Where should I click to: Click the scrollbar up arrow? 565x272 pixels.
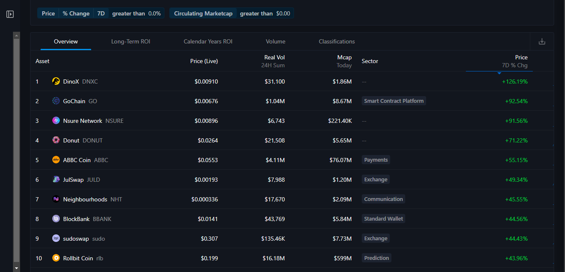point(17,36)
